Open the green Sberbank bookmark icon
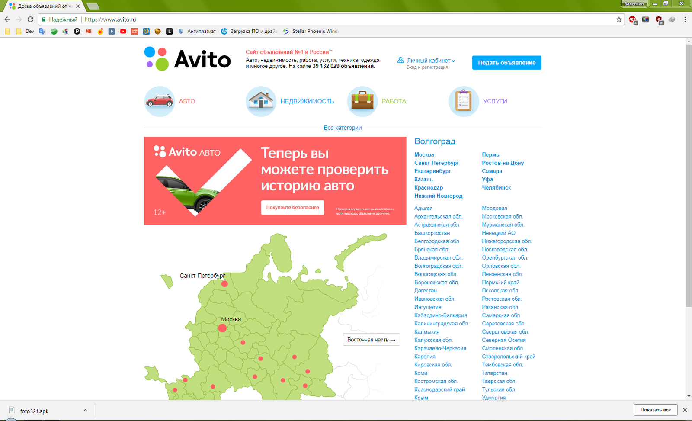 tap(54, 31)
